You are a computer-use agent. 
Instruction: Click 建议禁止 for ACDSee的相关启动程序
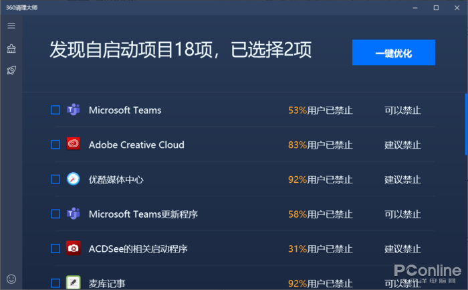(402, 249)
